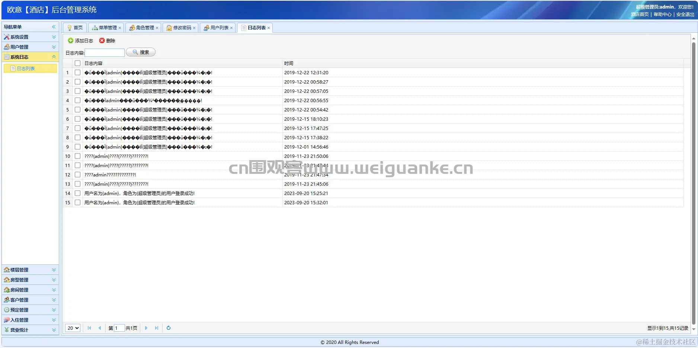The image size is (698, 348).
Task: Click the 系统设置 tools icon
Action: pyautogui.click(x=7, y=37)
